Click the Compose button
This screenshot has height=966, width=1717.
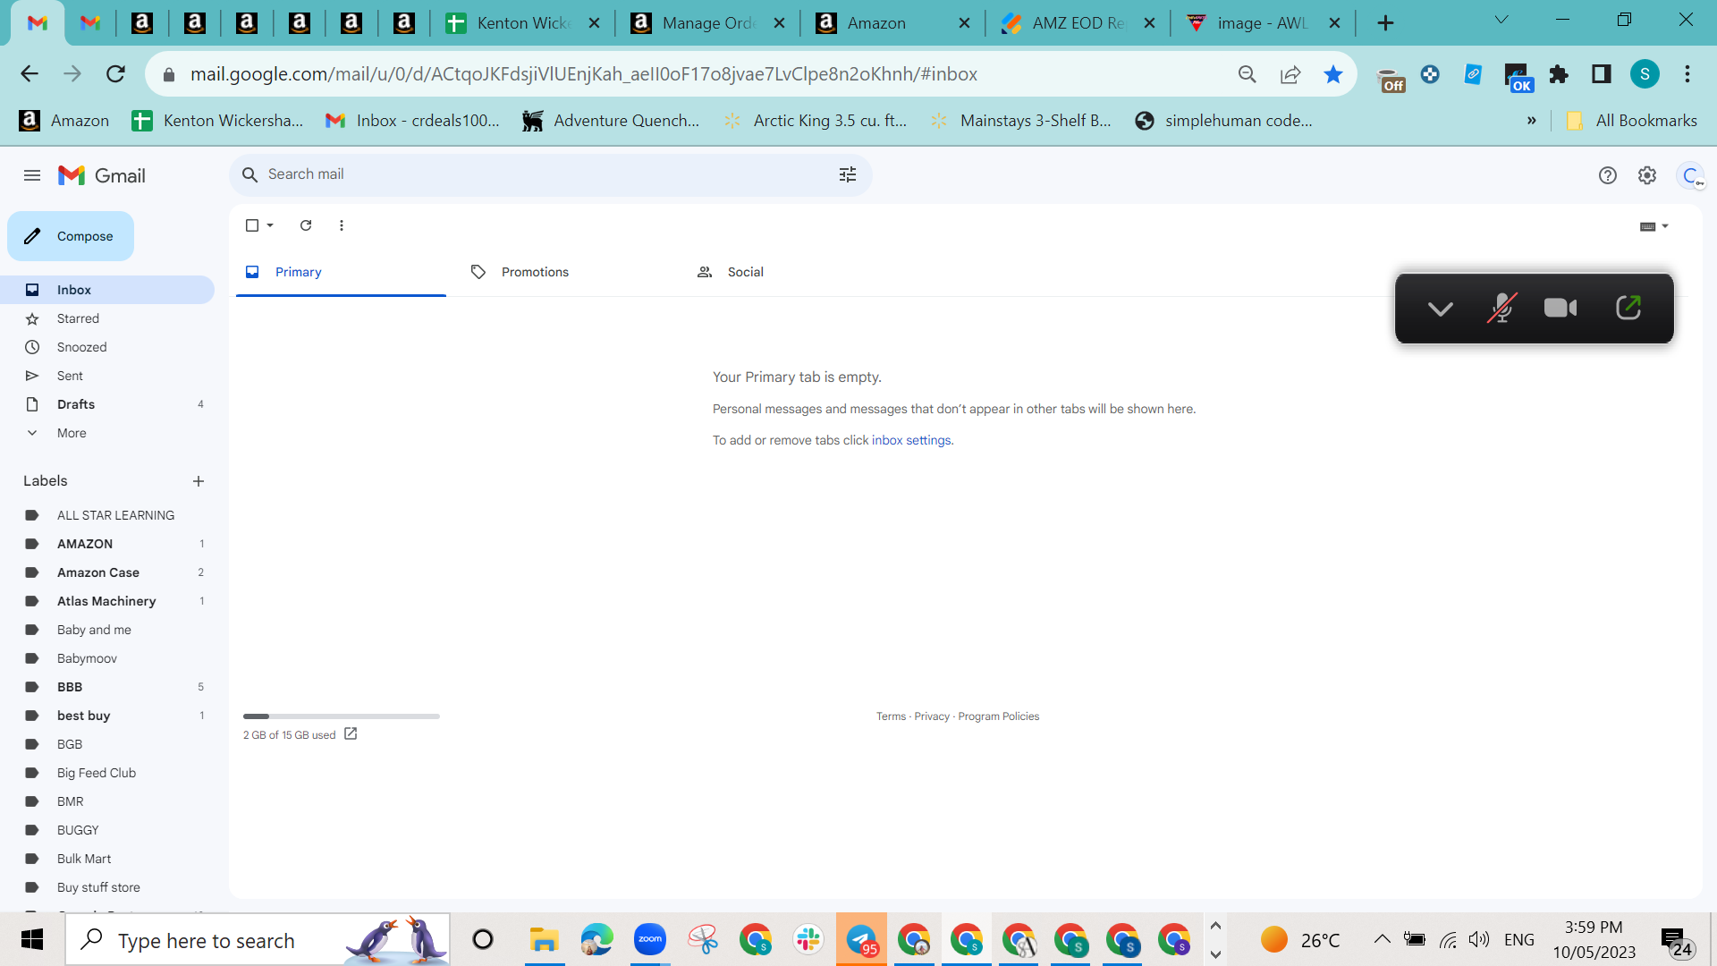click(x=71, y=236)
